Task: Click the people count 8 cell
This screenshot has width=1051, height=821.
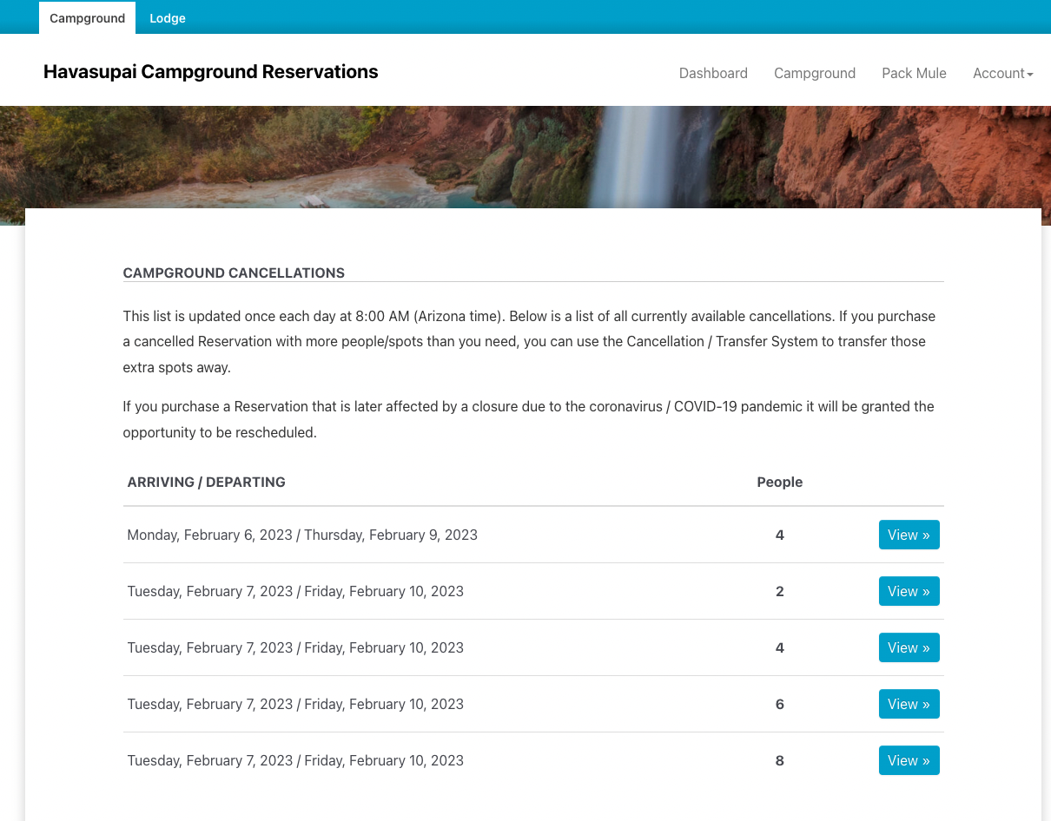Action: tap(779, 760)
